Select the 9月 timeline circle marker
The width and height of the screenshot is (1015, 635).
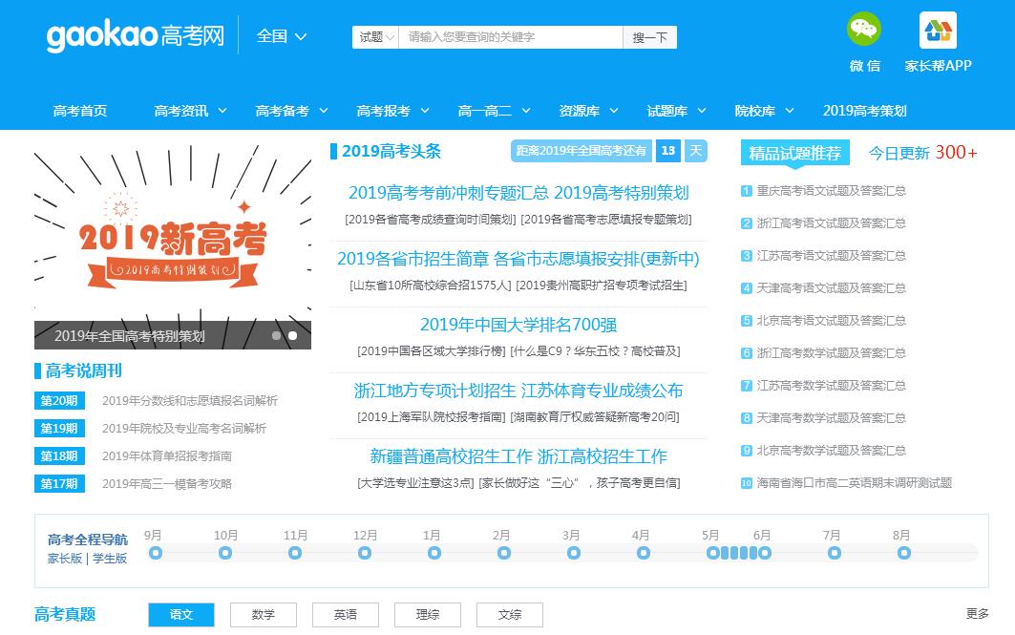156,553
